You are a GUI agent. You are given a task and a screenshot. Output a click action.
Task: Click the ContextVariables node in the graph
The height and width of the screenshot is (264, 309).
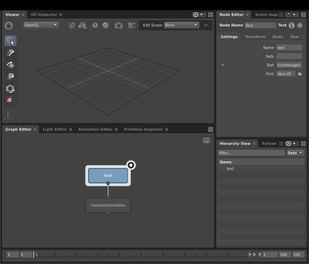108,205
